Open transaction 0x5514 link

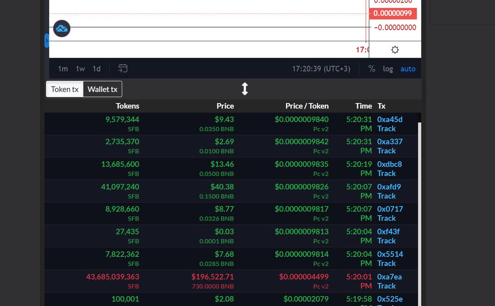pos(390,254)
